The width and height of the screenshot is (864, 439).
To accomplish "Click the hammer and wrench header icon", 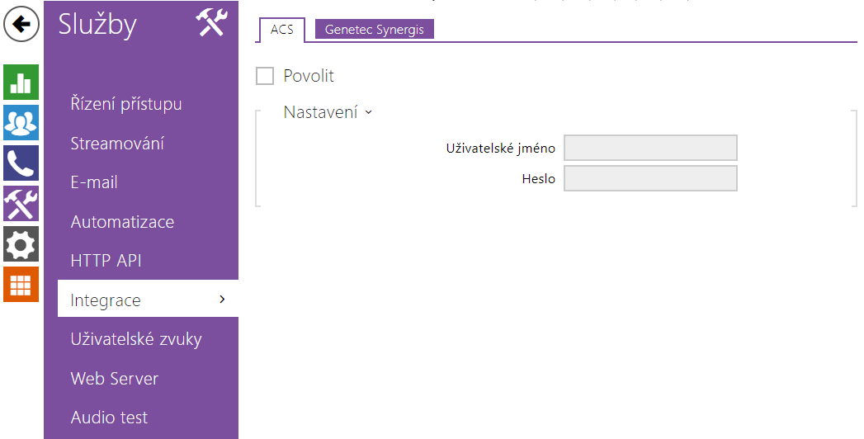I will [x=211, y=23].
